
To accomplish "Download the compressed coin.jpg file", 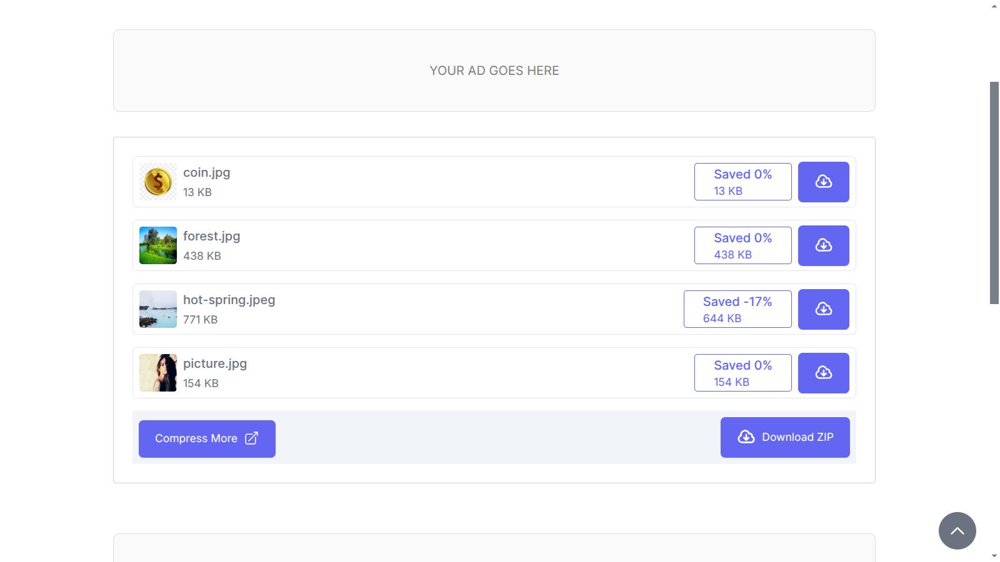I will point(823,182).
